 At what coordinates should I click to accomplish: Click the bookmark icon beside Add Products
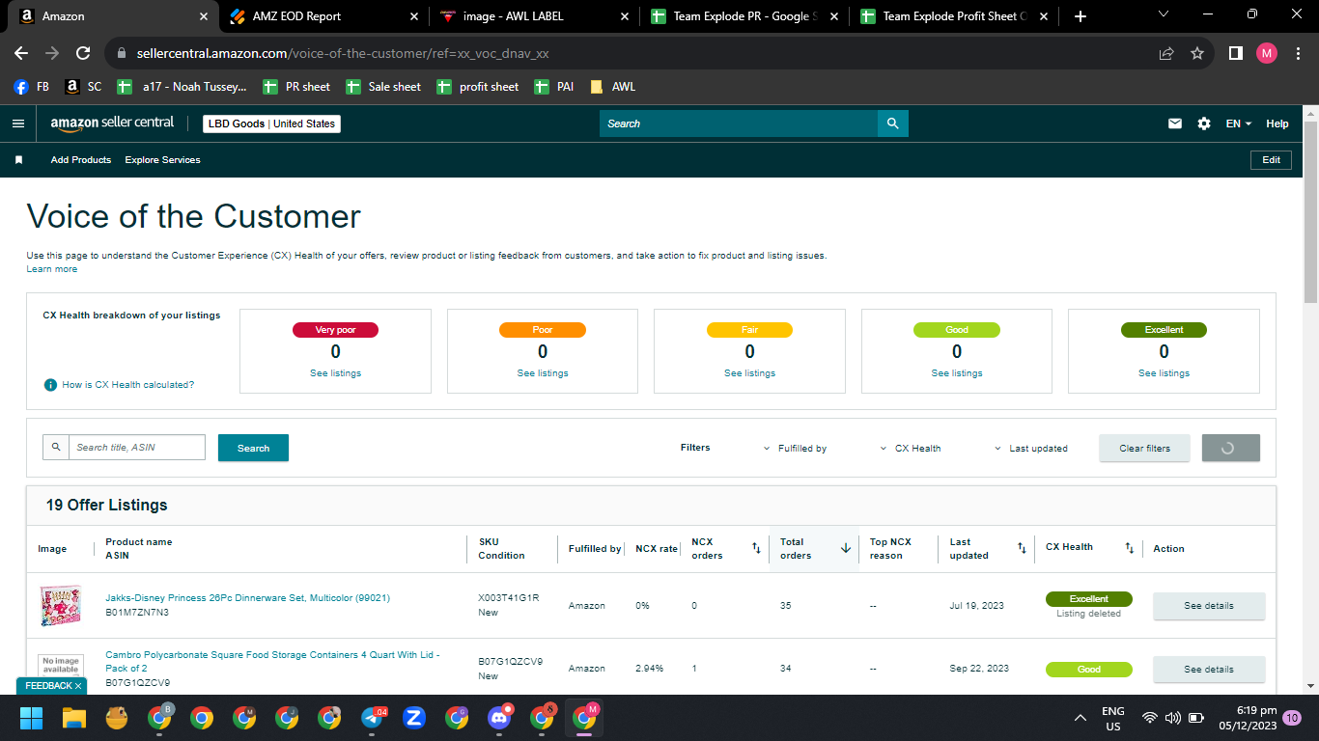(x=18, y=160)
